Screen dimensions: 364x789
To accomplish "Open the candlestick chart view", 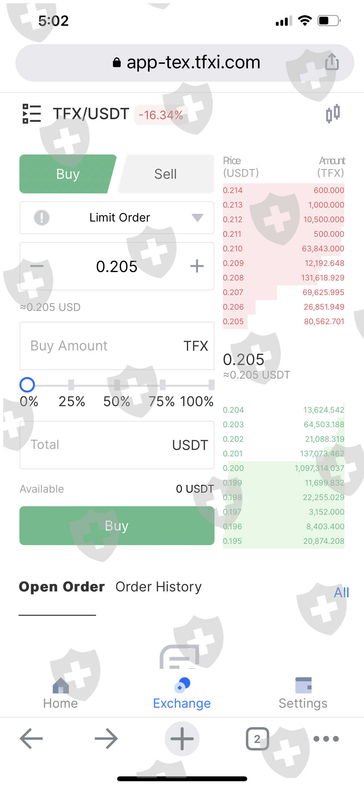I will tap(333, 114).
